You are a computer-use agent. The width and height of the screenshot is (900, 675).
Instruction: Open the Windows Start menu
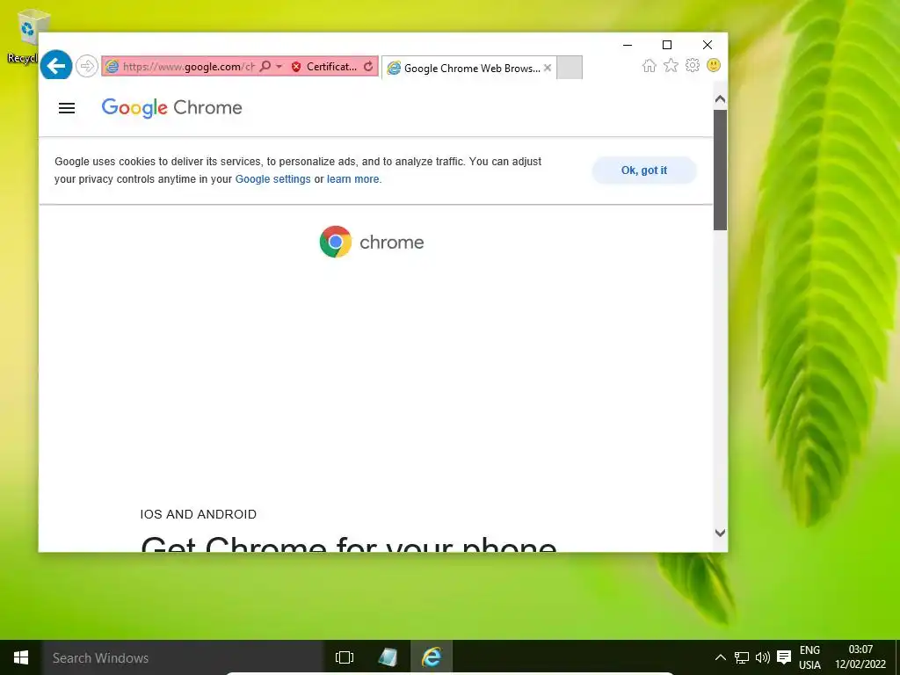(x=21, y=657)
